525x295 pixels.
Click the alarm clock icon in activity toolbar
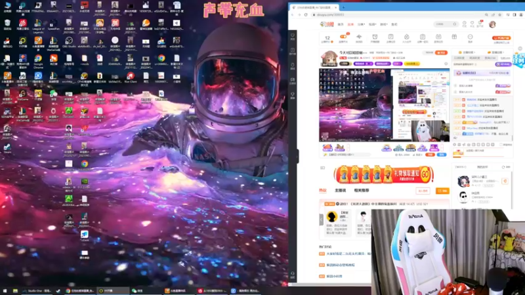point(375,38)
